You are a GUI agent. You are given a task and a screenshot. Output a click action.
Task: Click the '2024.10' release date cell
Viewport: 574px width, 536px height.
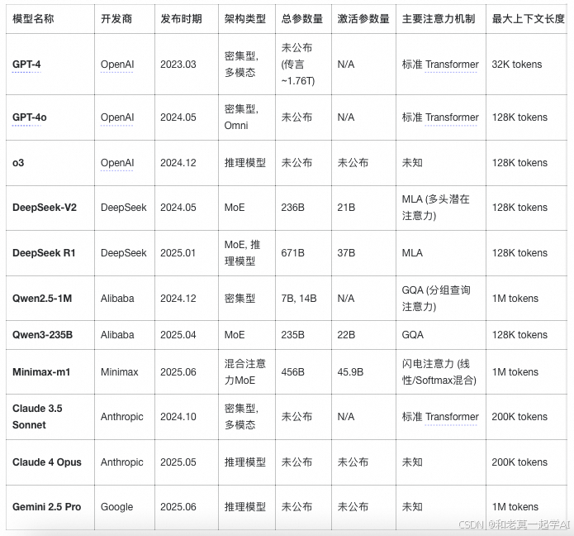coord(187,417)
